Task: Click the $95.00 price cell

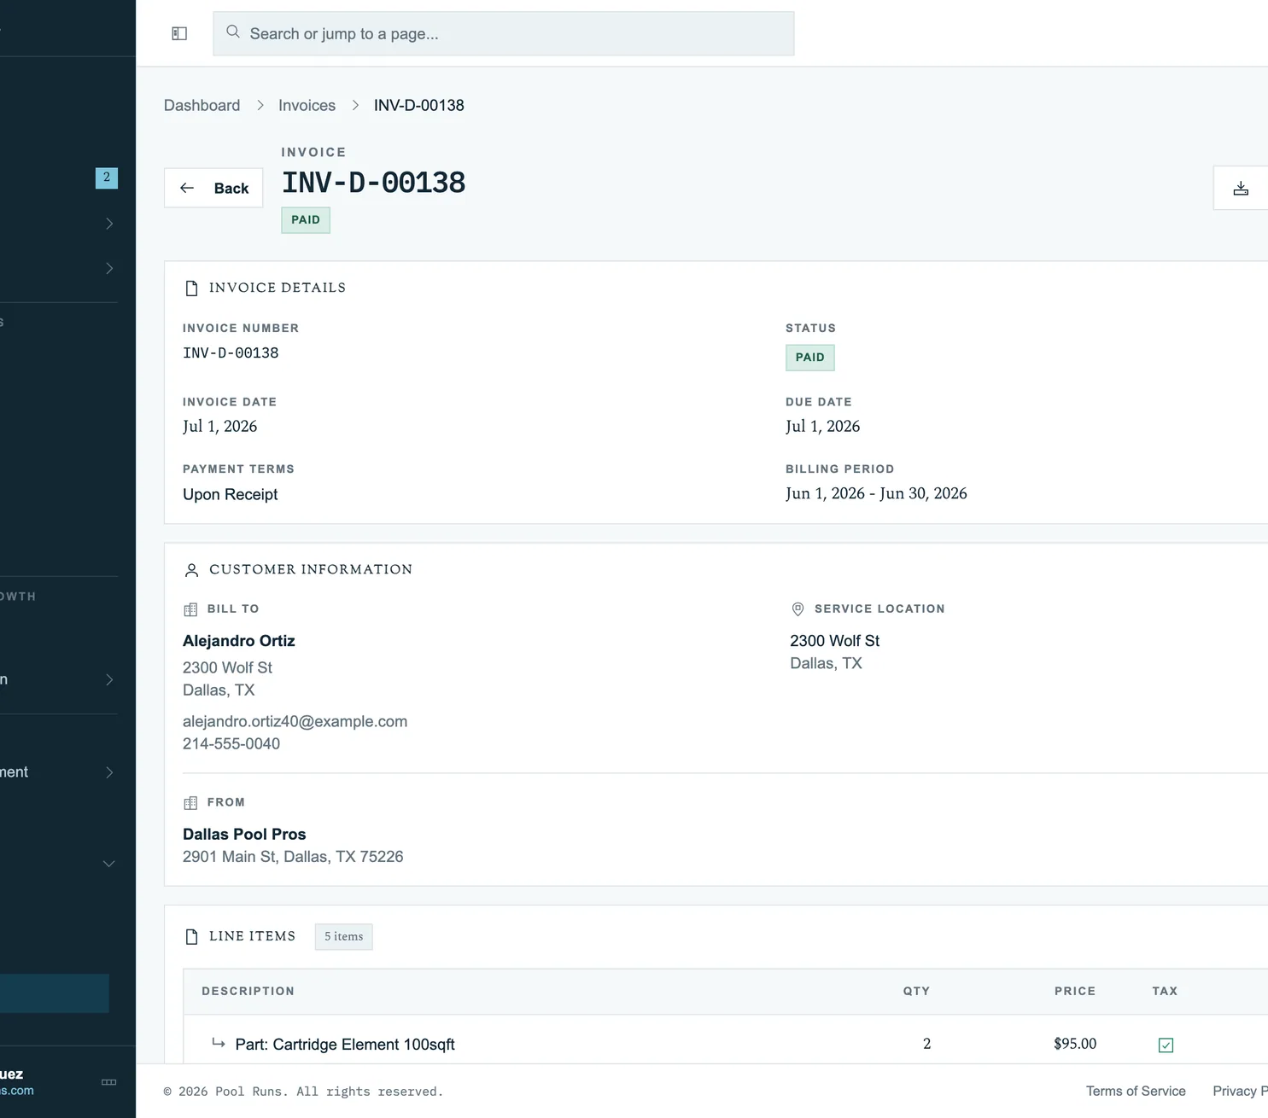Action: 1075,1044
